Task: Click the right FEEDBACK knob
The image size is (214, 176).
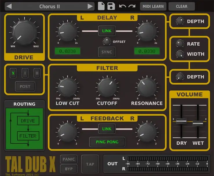Action: point(147,132)
